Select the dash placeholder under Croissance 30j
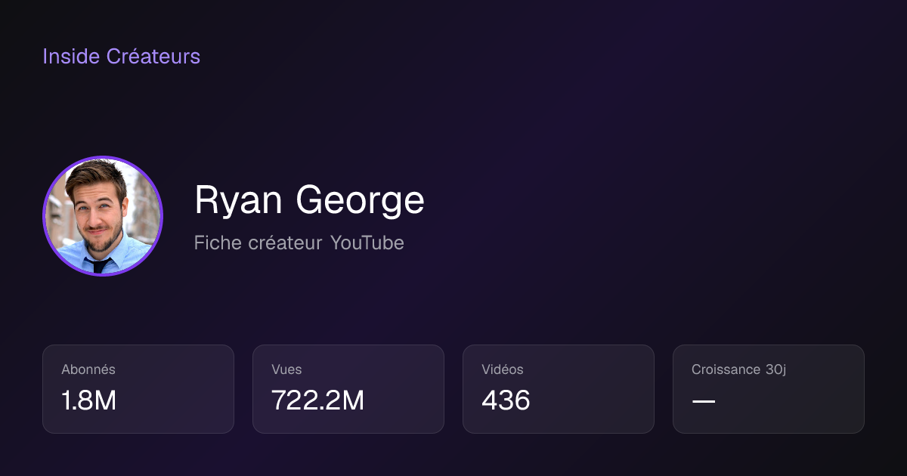The width and height of the screenshot is (907, 476). click(x=704, y=400)
